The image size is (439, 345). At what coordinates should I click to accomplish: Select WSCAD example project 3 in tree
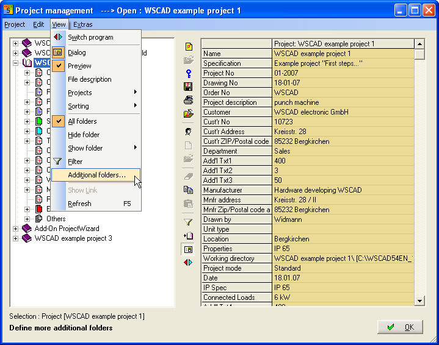73,238
